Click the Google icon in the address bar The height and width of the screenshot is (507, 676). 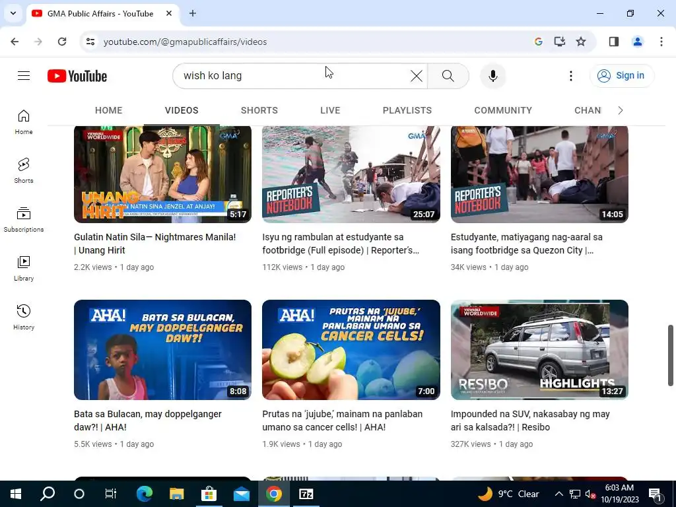click(x=539, y=42)
